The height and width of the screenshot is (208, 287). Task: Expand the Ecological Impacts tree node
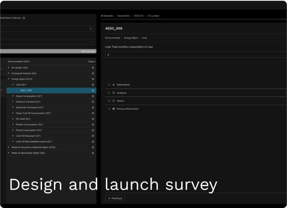coord(9,73)
